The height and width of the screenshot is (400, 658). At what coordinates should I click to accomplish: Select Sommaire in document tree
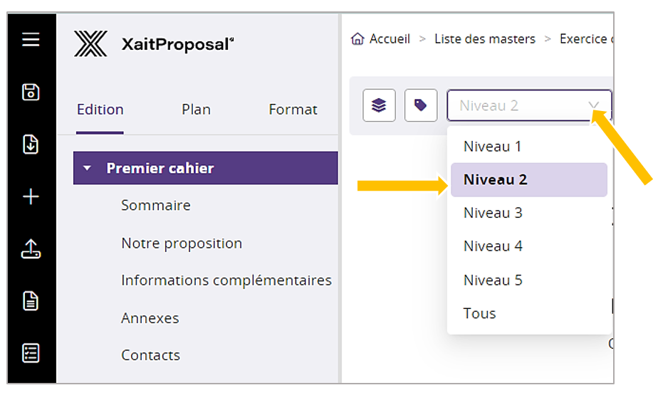point(155,206)
